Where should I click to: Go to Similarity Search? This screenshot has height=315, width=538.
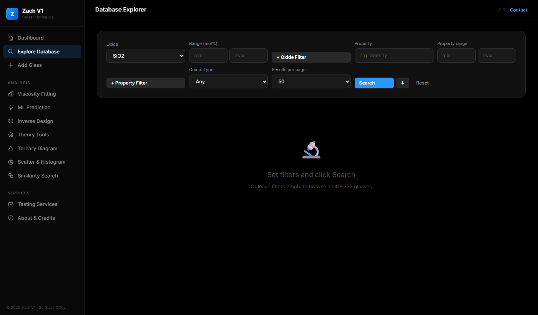point(42,176)
